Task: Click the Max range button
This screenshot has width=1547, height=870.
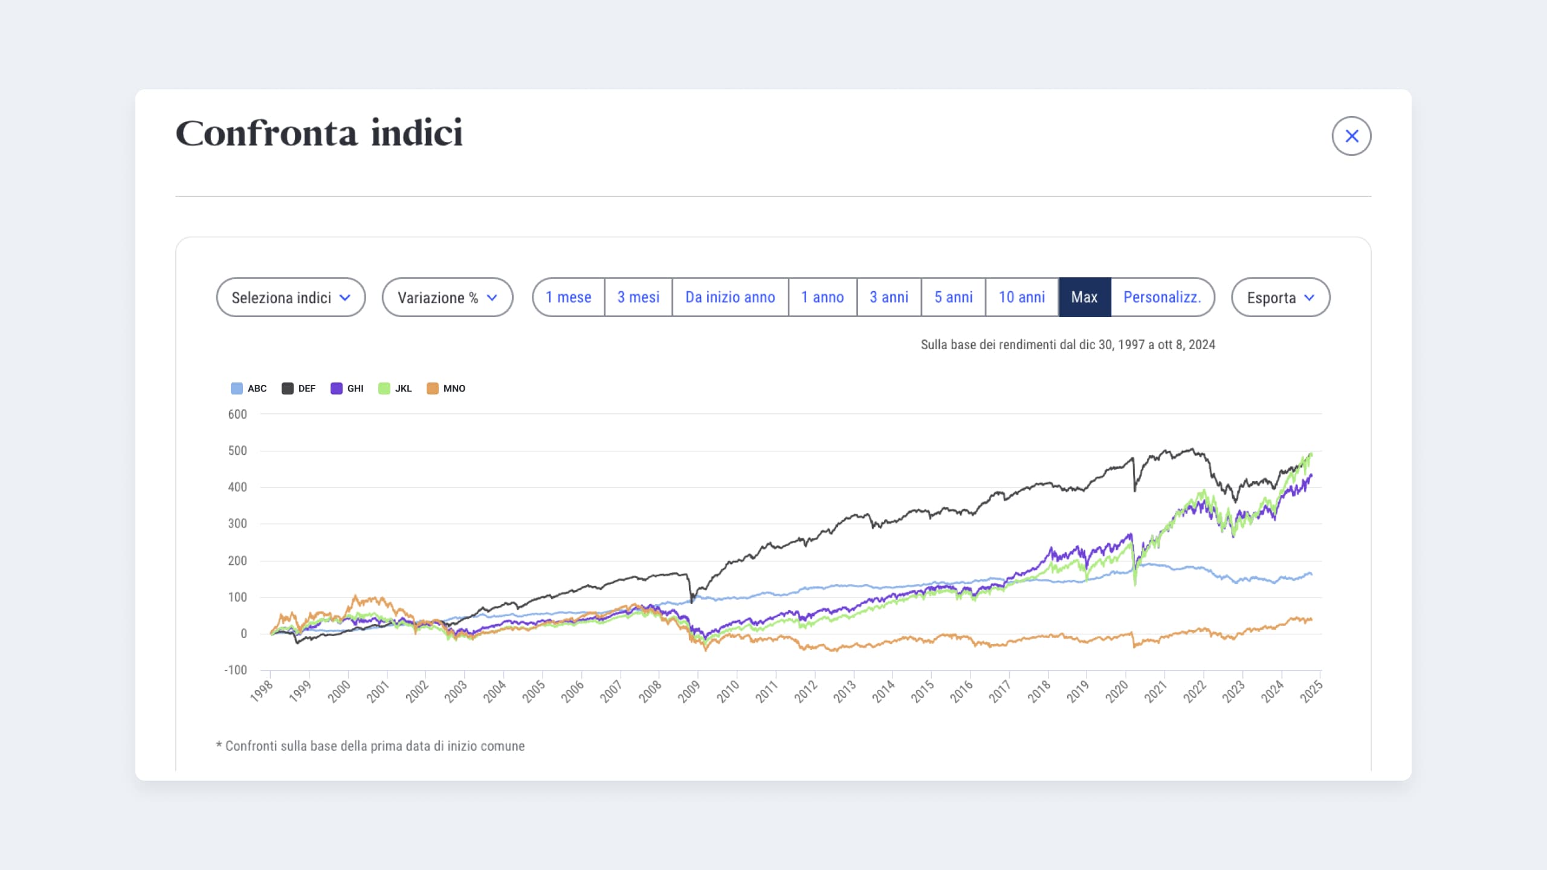Action: (1085, 297)
